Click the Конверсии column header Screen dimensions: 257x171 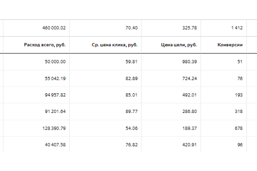[230, 45]
